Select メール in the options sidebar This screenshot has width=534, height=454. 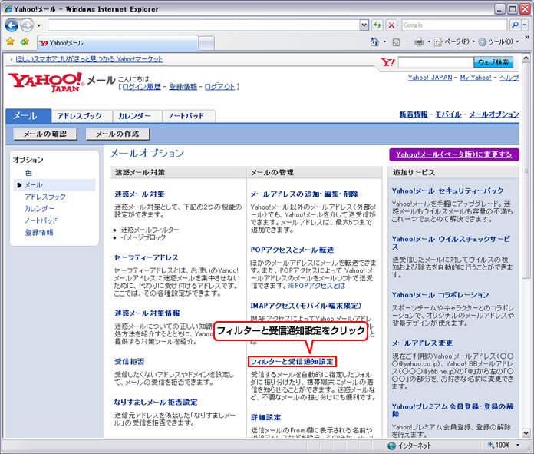[x=34, y=185]
